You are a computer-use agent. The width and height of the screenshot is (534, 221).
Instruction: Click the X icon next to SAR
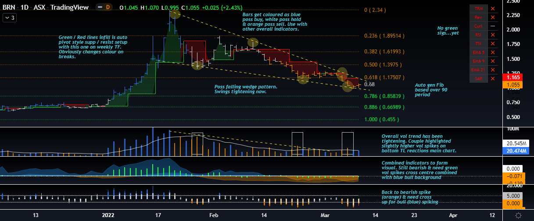tap(493, 78)
